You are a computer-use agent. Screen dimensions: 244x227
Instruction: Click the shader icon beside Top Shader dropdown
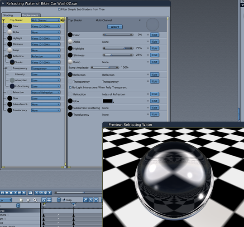[63, 20]
